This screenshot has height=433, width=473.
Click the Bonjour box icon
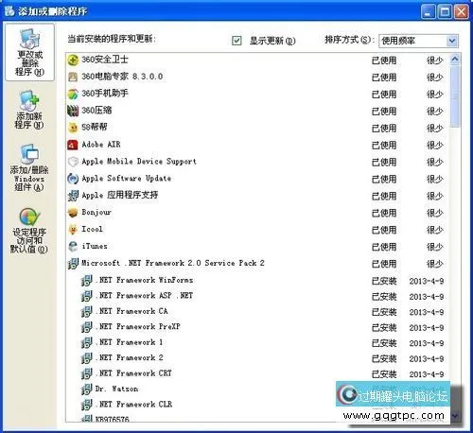point(73,213)
